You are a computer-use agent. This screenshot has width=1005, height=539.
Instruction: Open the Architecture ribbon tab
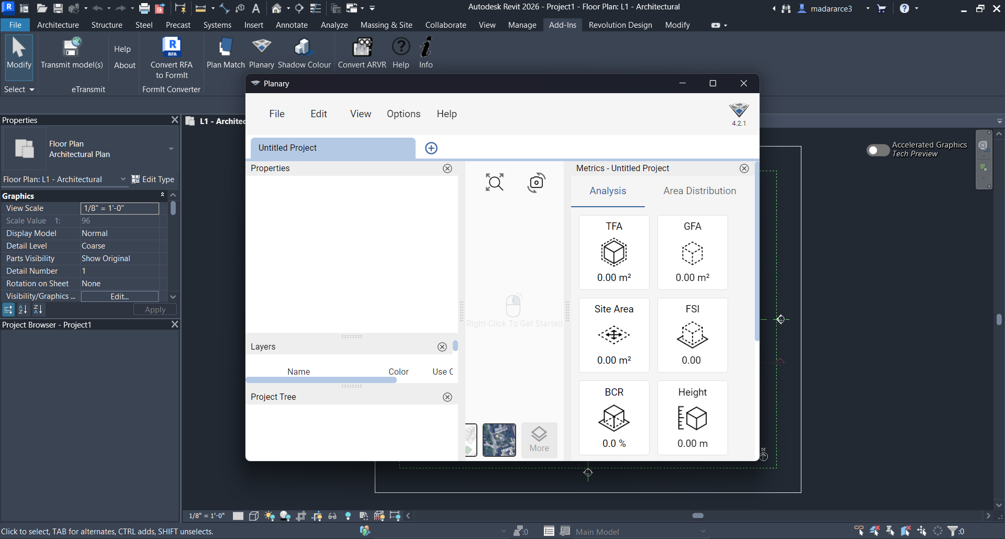58,25
